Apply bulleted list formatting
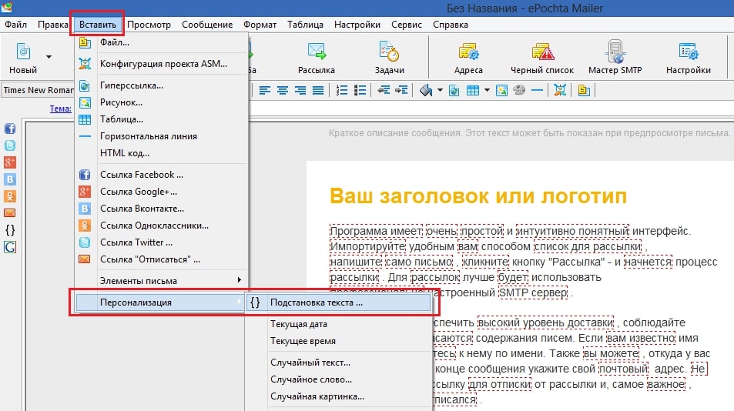This screenshot has height=411, width=734. [x=360, y=90]
